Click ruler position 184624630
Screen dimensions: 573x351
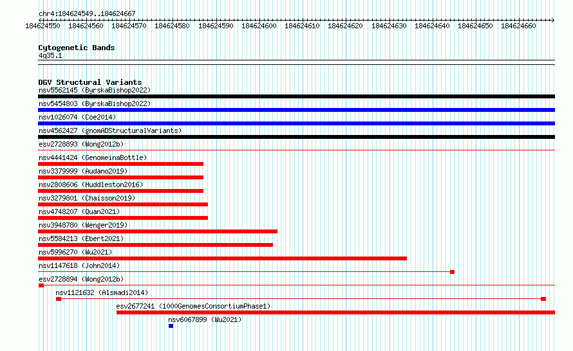pyautogui.click(x=389, y=26)
